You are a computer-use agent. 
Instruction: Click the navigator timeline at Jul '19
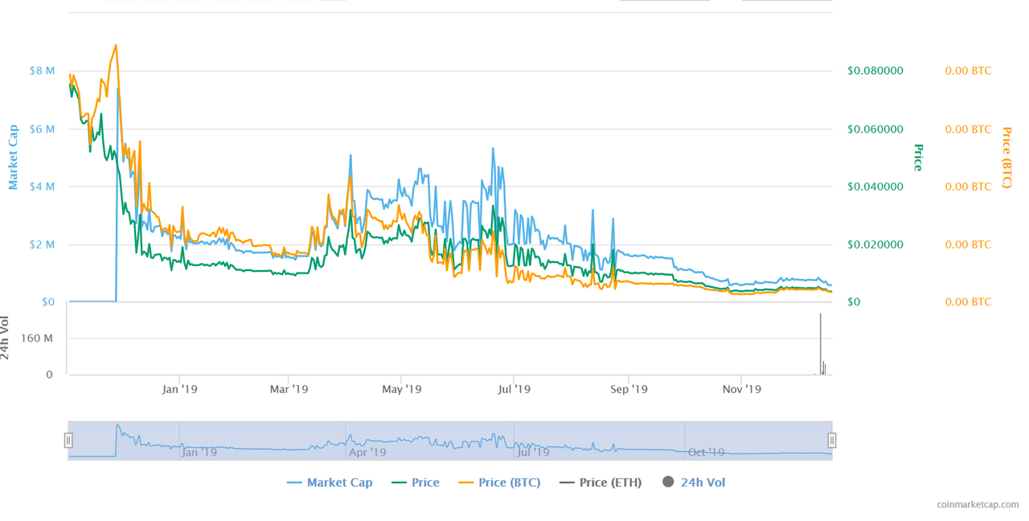pos(533,452)
